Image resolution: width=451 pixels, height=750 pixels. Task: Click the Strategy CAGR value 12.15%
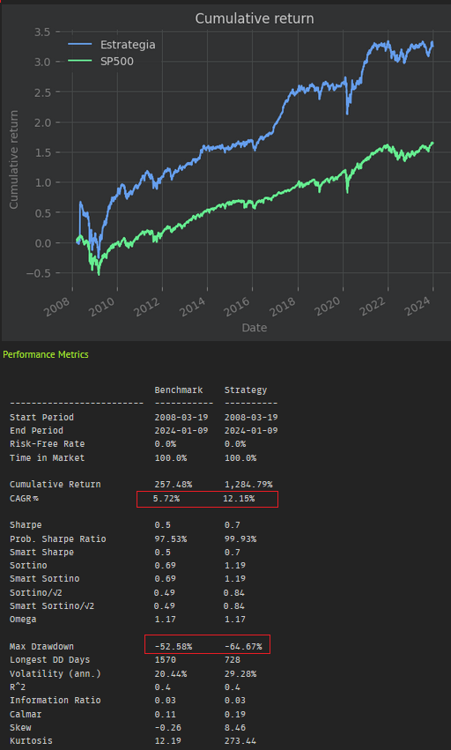pos(239,499)
